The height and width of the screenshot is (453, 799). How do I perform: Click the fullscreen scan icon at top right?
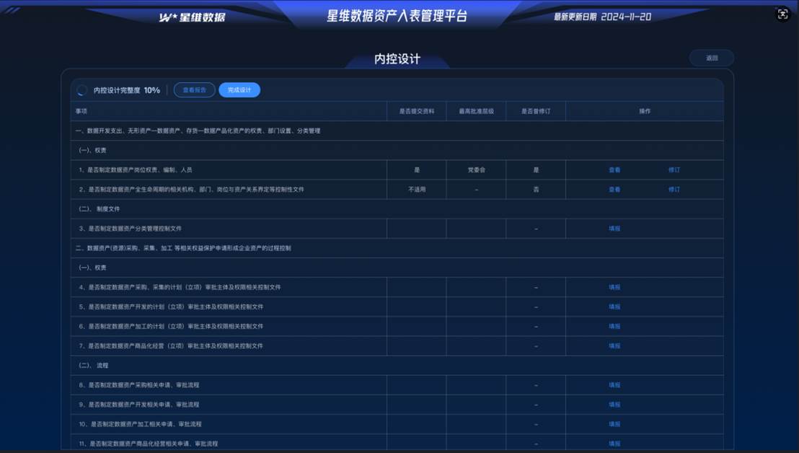782,14
